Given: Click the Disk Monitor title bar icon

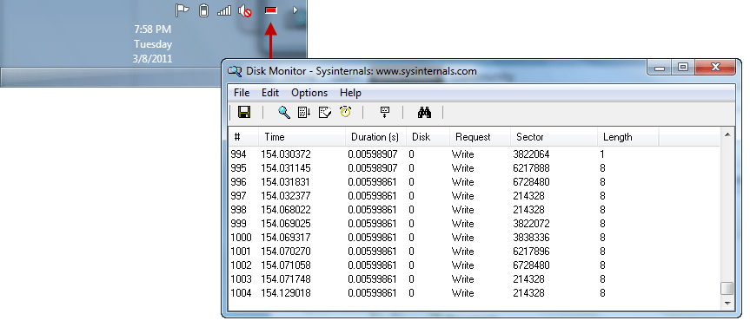Looking at the screenshot, I should pos(235,71).
